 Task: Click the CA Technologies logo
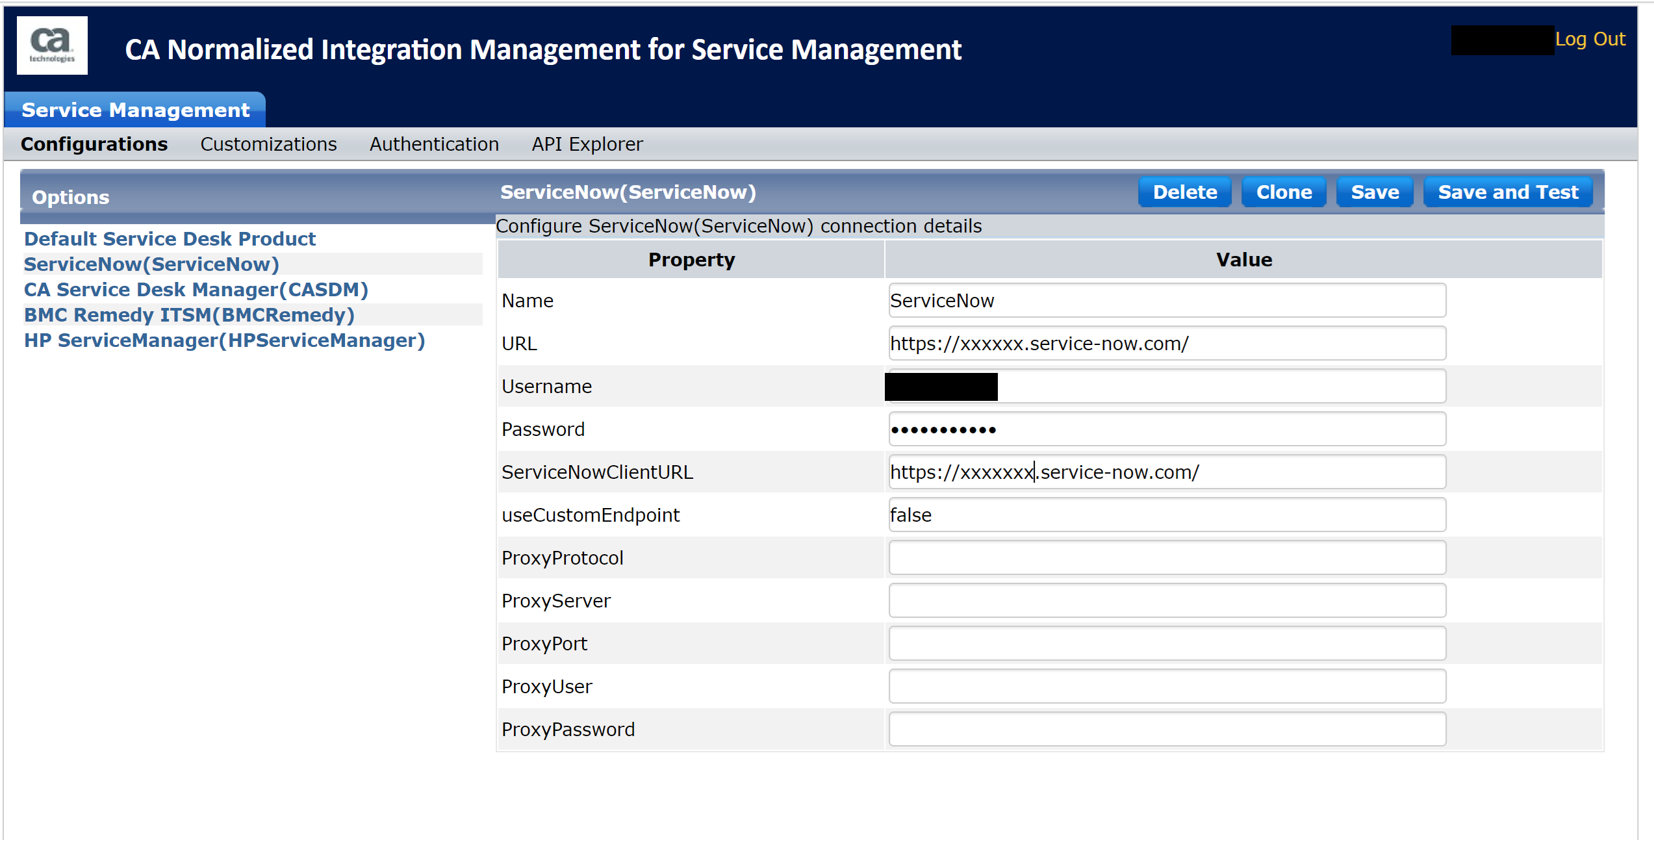52,45
